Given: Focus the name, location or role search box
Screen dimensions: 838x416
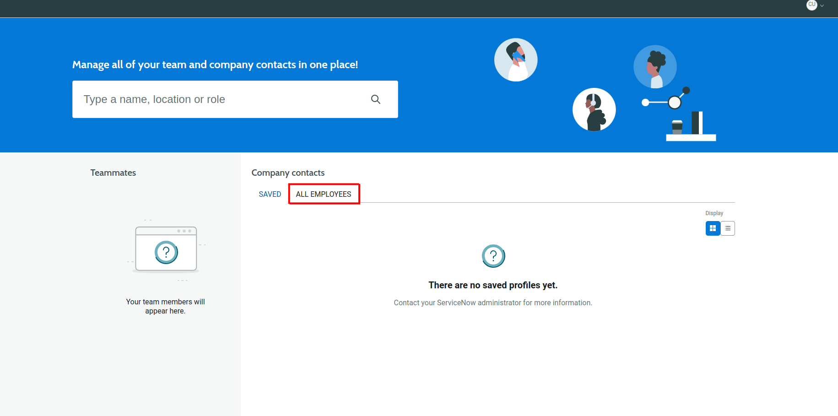Looking at the screenshot, I should (x=220, y=99).
